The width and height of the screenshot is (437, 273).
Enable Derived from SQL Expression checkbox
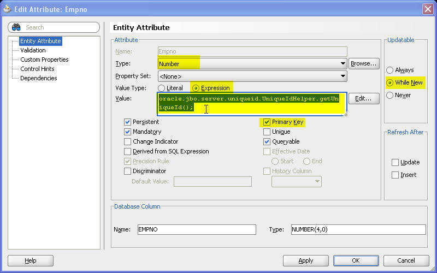(127, 151)
